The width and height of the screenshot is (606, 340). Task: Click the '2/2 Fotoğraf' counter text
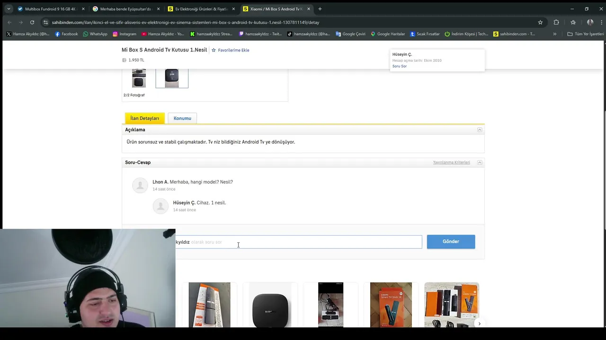134,95
